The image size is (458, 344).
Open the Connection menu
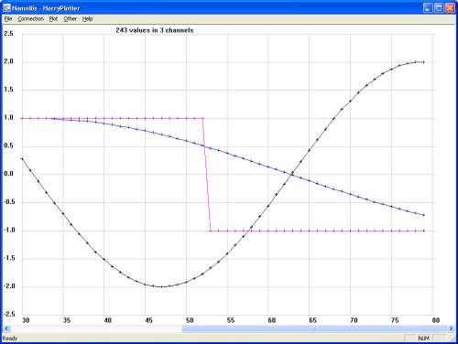pyautogui.click(x=30, y=19)
